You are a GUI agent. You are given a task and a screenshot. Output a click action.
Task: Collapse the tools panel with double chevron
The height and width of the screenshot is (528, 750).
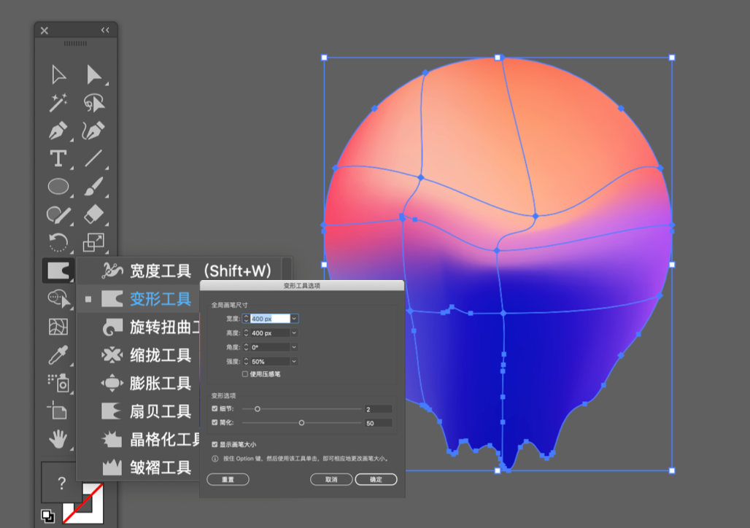105,30
